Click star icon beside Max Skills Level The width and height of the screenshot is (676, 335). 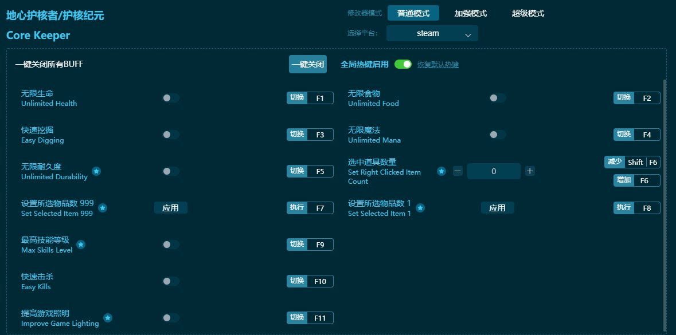pos(81,245)
